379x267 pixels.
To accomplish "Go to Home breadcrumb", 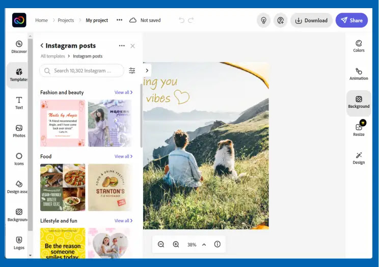I will pos(42,20).
